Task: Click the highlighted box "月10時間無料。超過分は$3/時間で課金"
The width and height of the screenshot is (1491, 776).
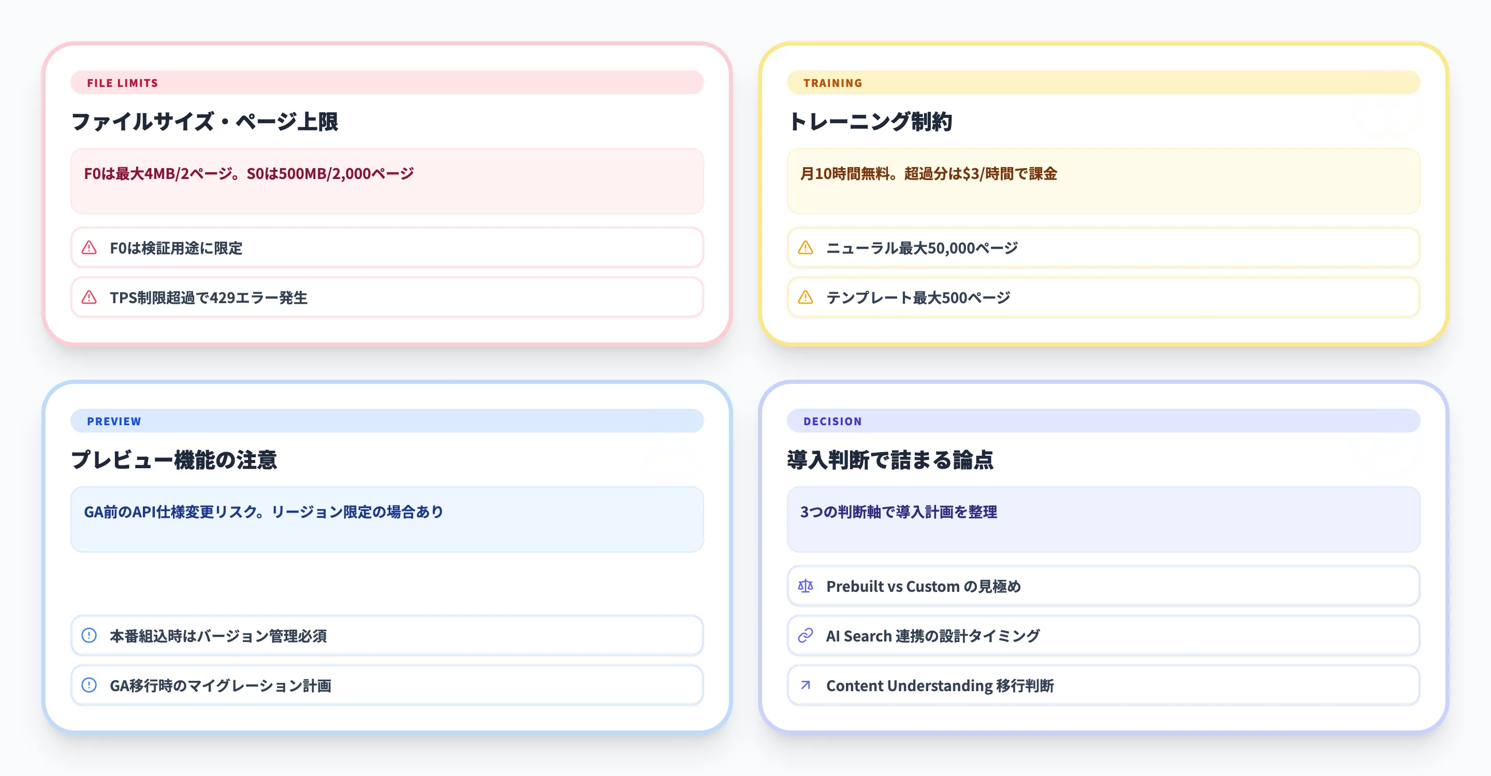Action: [1103, 181]
